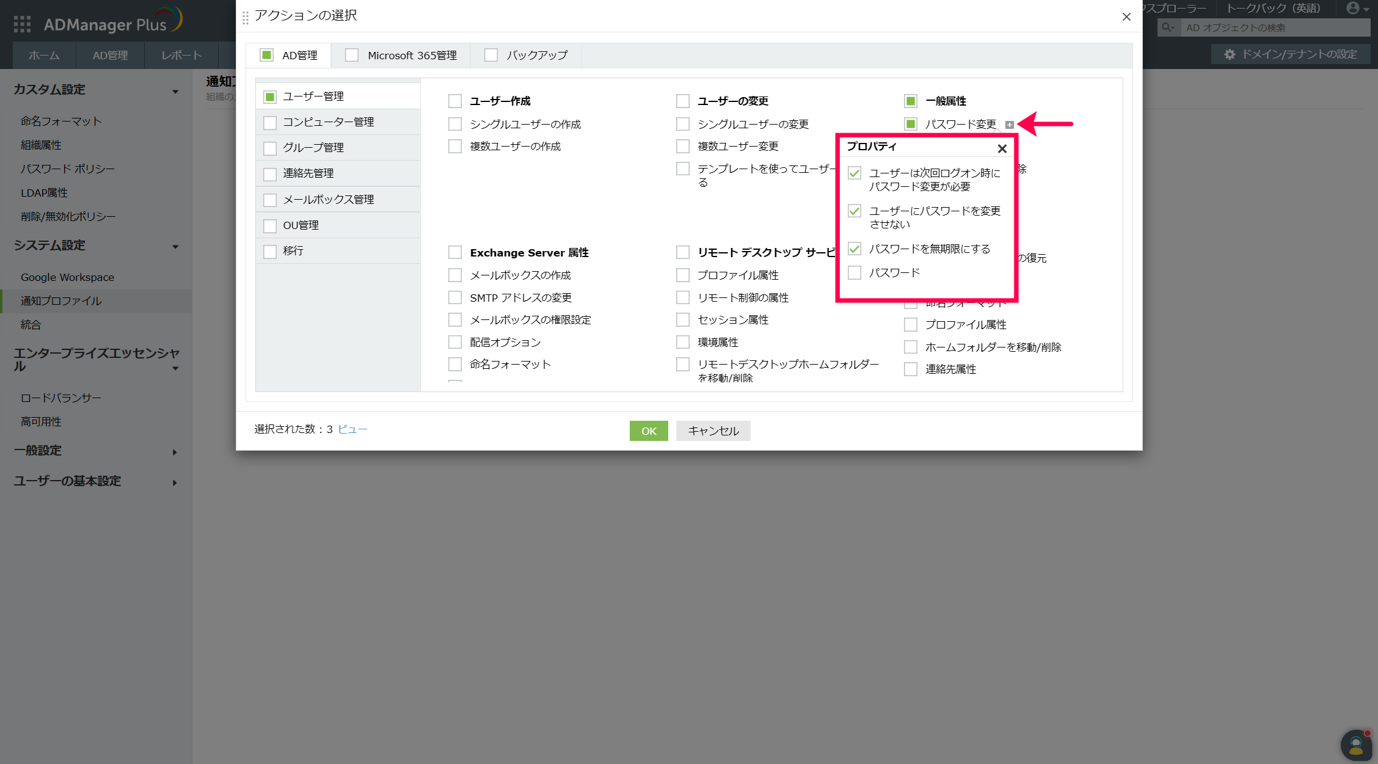This screenshot has height=764, width=1378.
Task: Check シングルユーザーの作成 checkbox
Action: point(455,124)
